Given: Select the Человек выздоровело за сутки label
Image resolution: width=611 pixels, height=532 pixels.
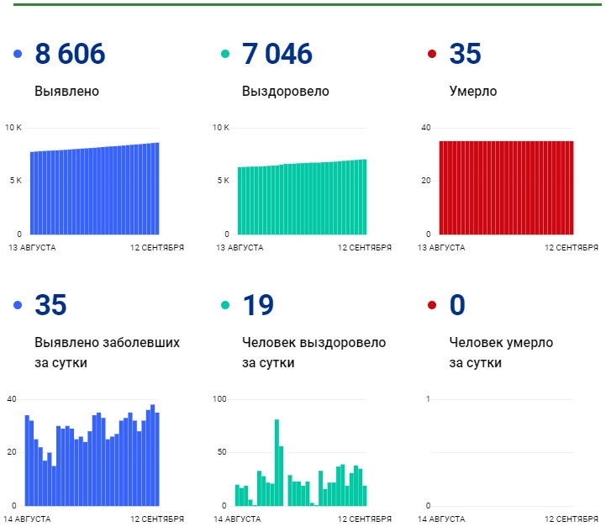Looking at the screenshot, I should click(x=314, y=352).
